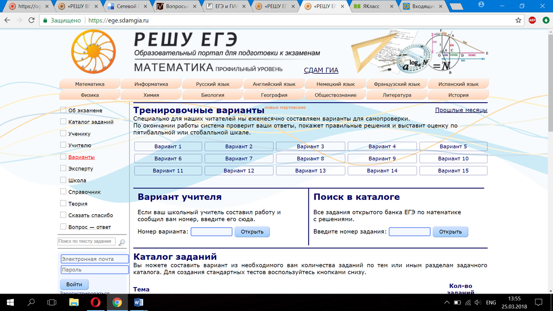Focus the Поиск по тексту задания field
The height and width of the screenshot is (311, 553).
pos(86,241)
